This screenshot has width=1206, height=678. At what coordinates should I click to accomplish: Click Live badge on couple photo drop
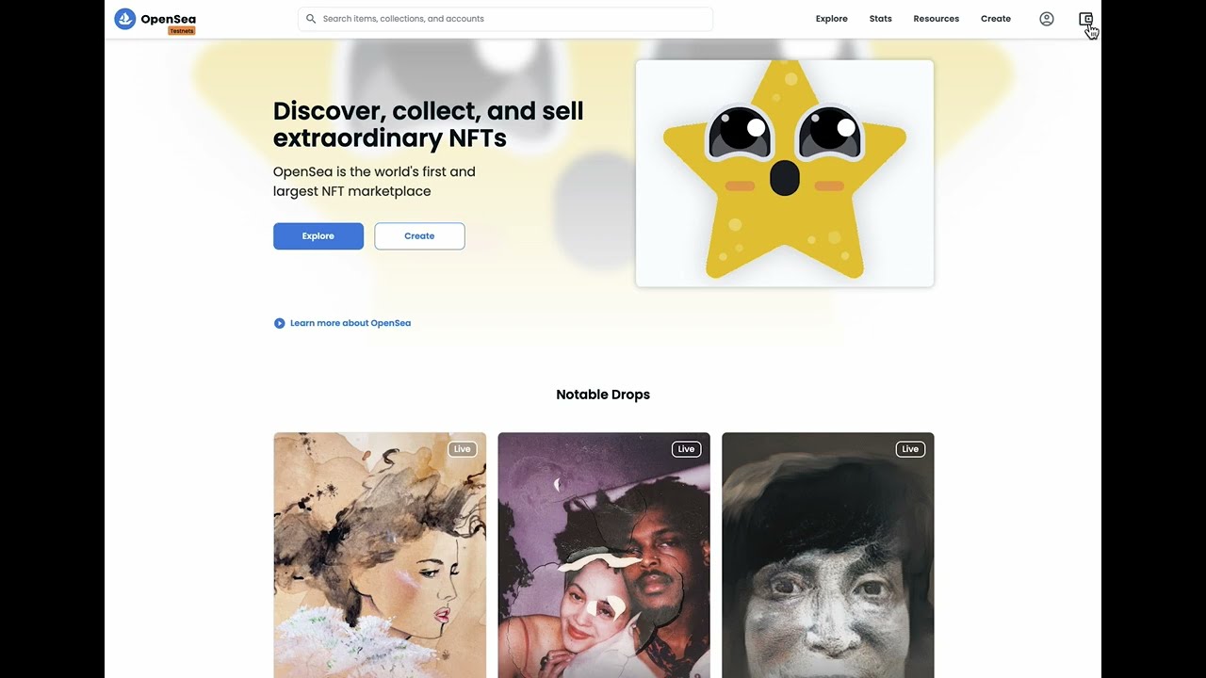pyautogui.click(x=686, y=449)
